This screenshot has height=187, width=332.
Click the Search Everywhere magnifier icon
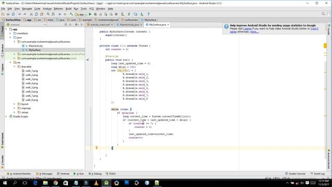pyautogui.click(x=323, y=14)
